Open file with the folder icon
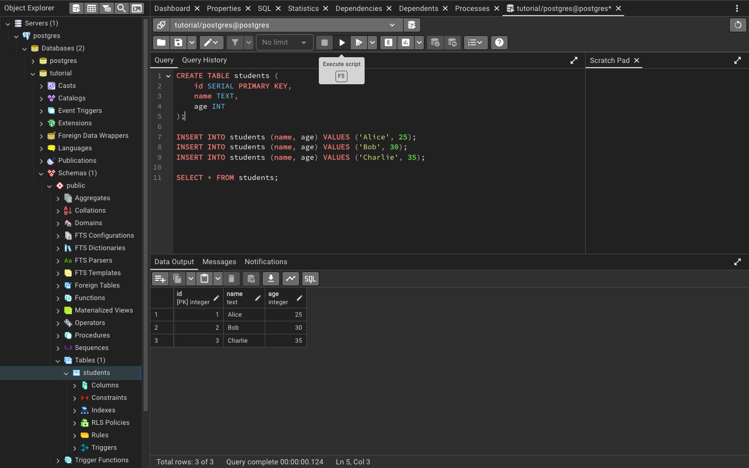This screenshot has height=468, width=749. tap(161, 43)
